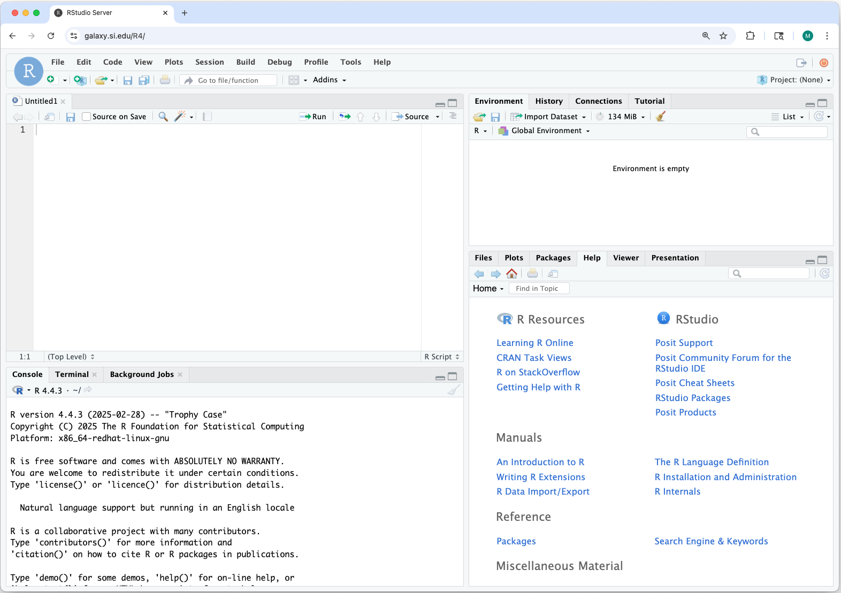This screenshot has width=841, height=593.
Task: Open the Tools menu
Action: [351, 62]
